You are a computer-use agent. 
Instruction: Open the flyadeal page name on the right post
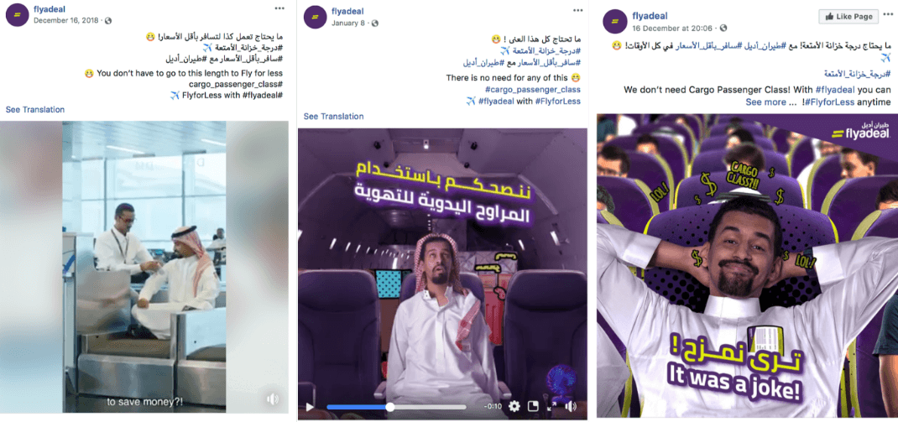click(650, 15)
